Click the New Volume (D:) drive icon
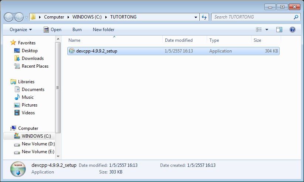This screenshot has width=304, height=182. [17, 145]
